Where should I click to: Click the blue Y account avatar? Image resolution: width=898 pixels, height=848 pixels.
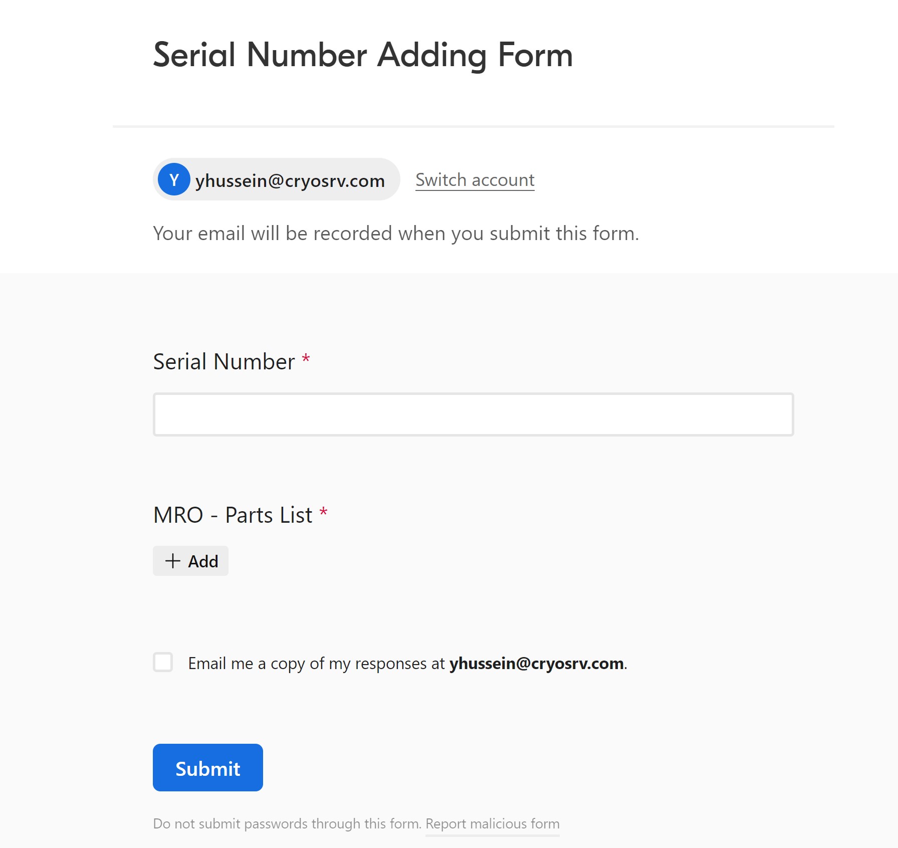pos(173,179)
